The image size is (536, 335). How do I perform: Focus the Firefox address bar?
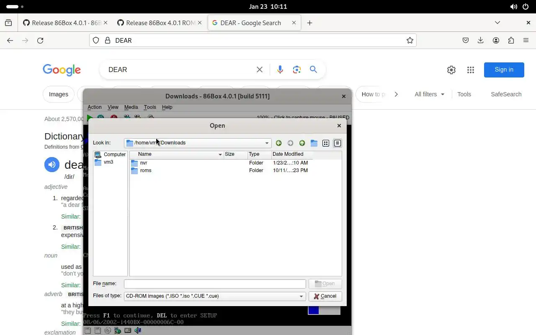coord(253,40)
